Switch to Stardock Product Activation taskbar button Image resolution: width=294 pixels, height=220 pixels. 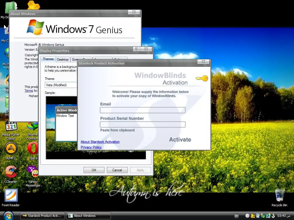point(42,216)
